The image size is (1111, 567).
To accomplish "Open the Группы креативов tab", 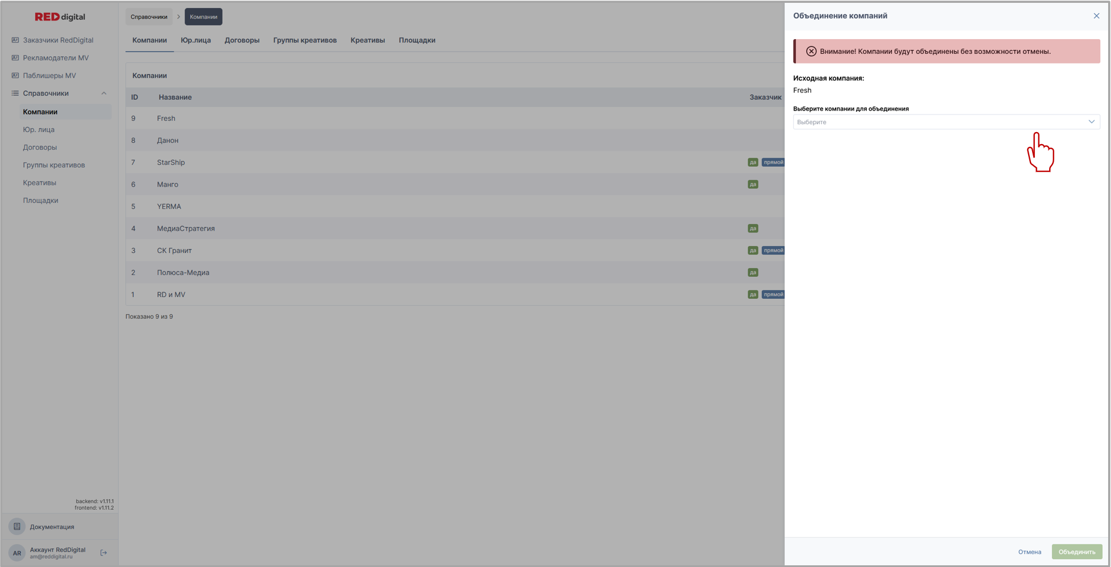I will click(305, 40).
